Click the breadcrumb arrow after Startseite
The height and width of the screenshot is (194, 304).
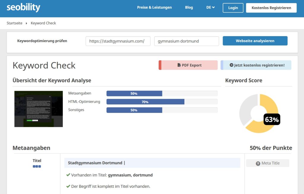click(26, 23)
